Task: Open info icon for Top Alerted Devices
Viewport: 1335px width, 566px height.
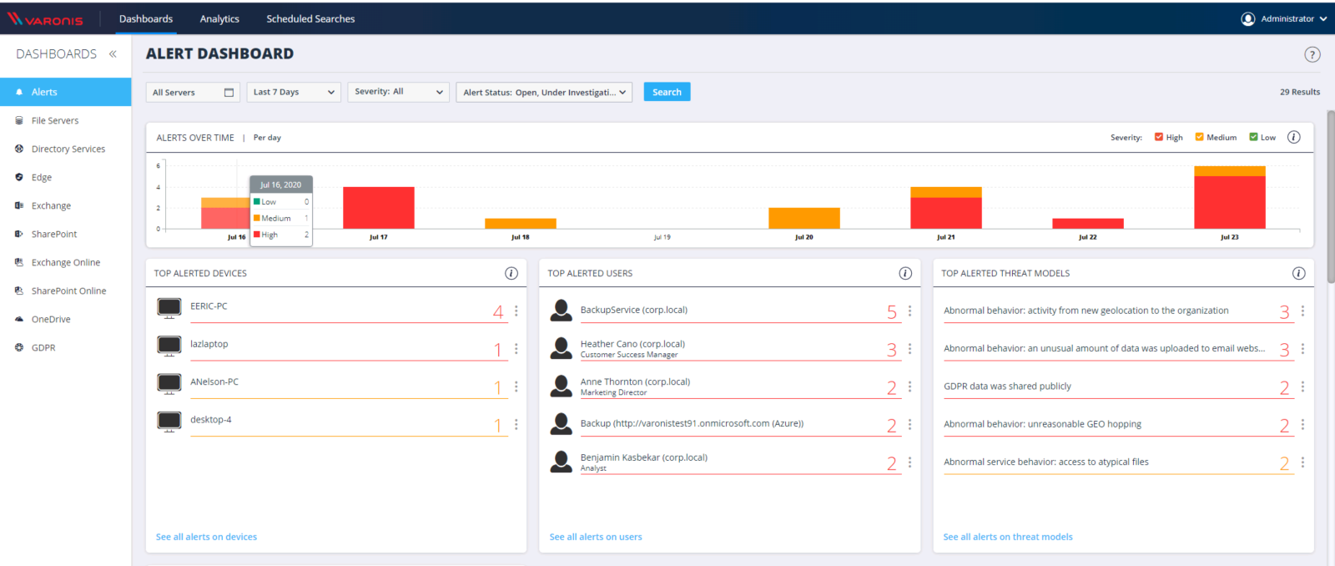Action: coord(511,273)
